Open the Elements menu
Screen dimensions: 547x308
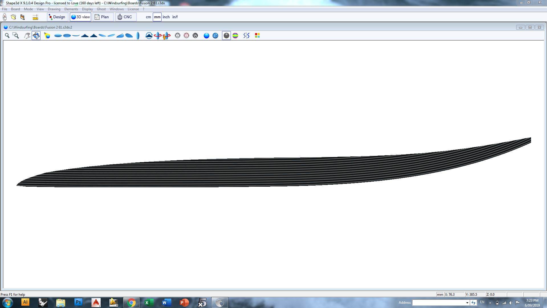(x=71, y=9)
